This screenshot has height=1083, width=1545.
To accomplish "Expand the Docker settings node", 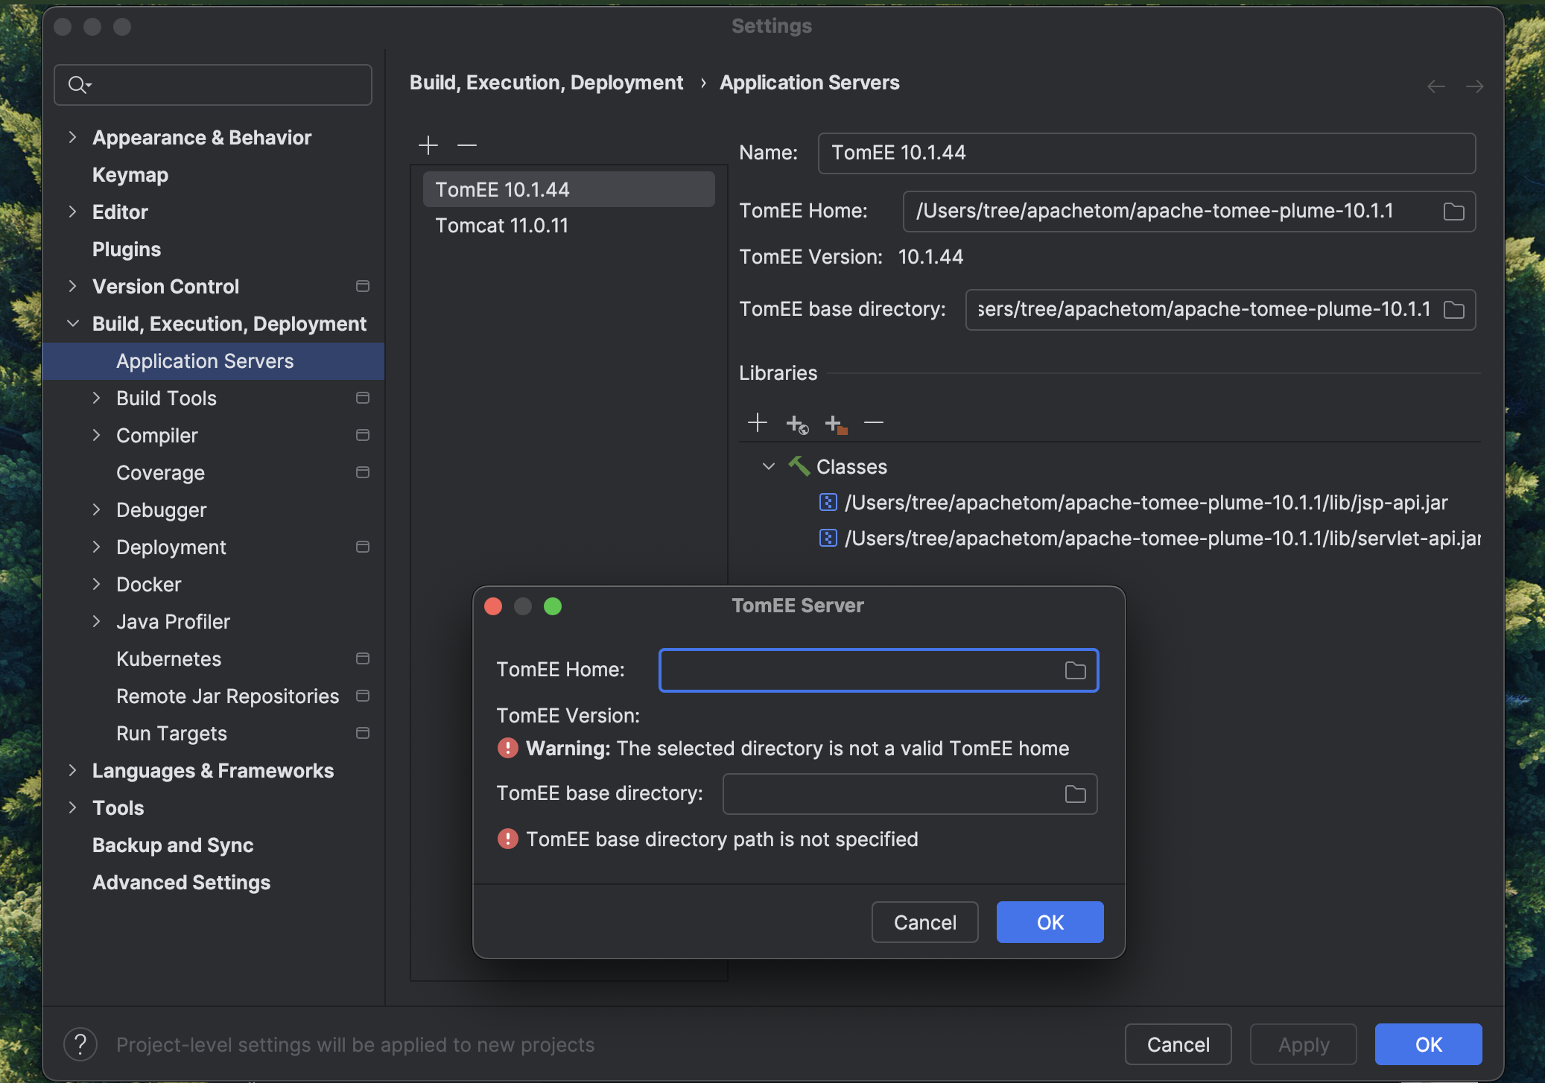I will pos(96,584).
